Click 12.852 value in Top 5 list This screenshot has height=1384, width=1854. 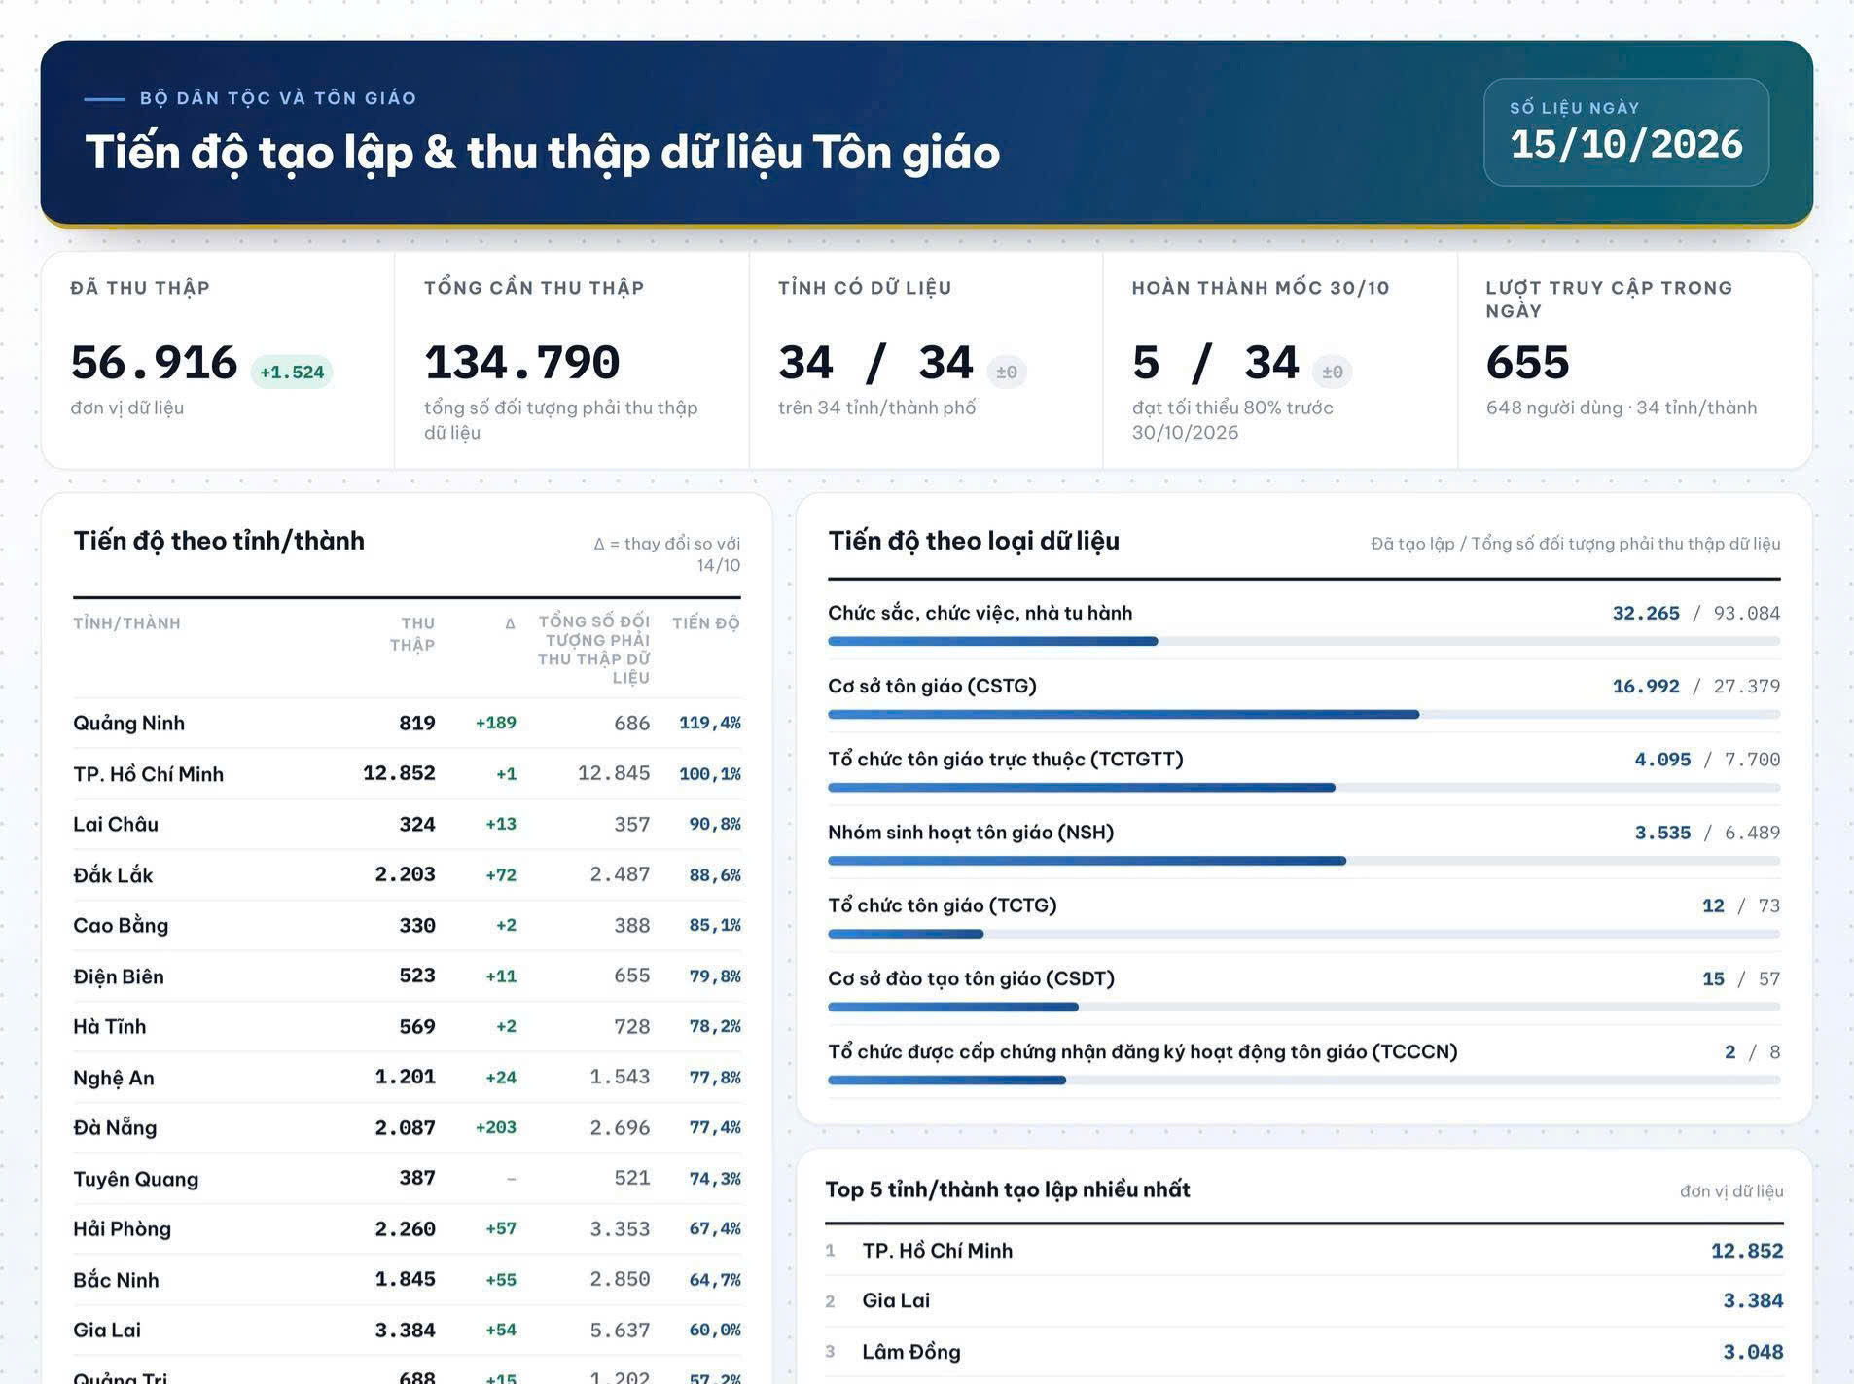[x=1747, y=1251]
